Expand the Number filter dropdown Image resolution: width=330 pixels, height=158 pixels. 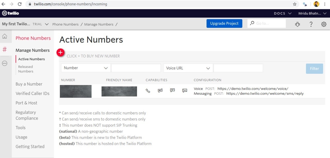pos(86,68)
